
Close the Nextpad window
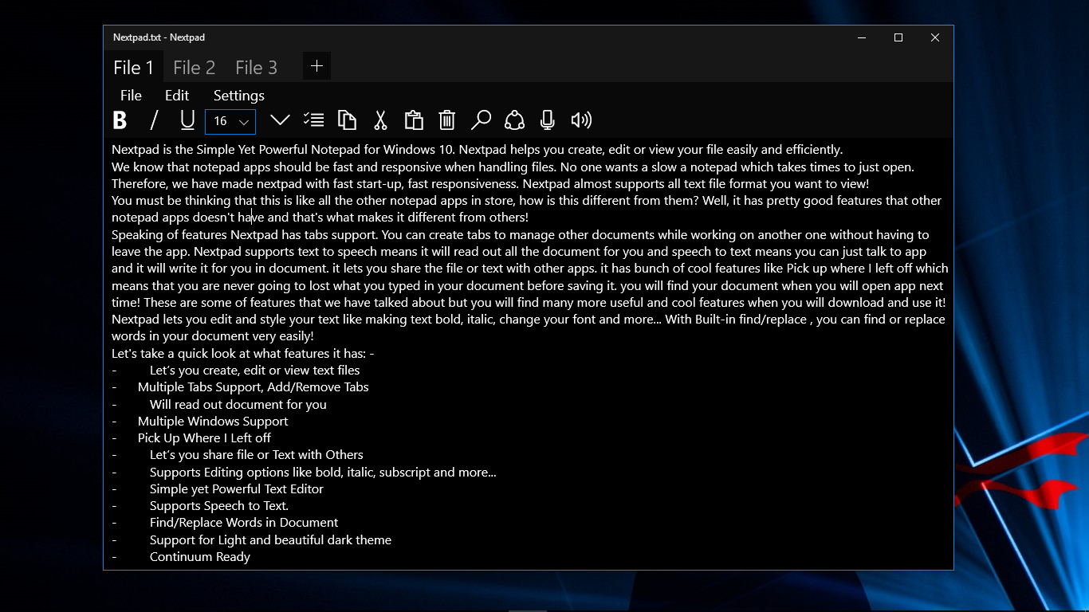tap(935, 37)
